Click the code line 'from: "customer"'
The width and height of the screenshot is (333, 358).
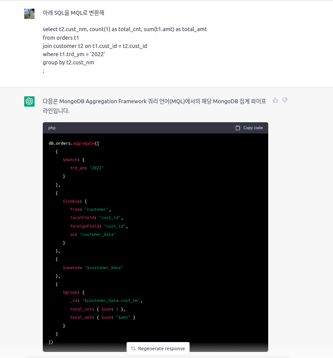[90, 209]
